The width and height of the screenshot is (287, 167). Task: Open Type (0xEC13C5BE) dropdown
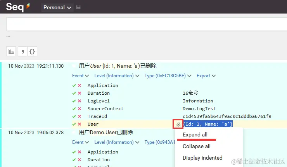click(x=168, y=76)
